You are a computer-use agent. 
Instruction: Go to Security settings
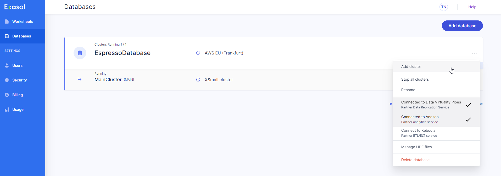tap(19, 80)
